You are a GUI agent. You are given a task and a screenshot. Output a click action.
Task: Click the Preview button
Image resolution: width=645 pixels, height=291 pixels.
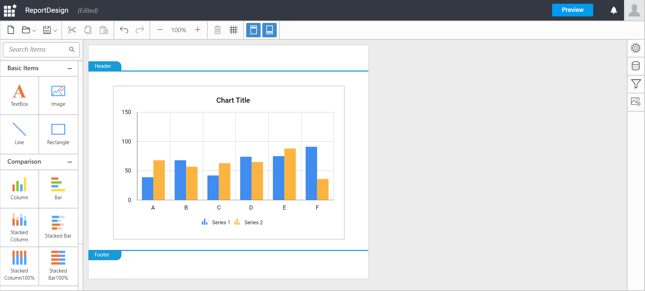click(572, 10)
